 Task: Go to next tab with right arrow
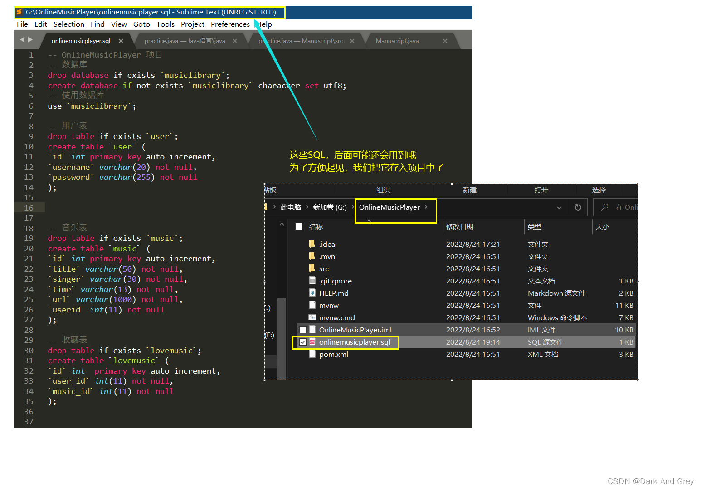(x=30, y=40)
